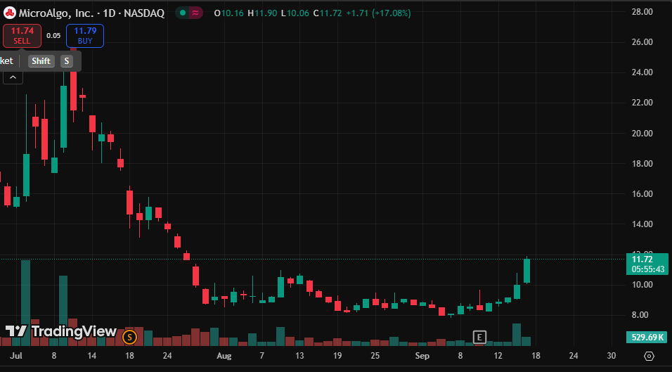This screenshot has height=372, width=672.
Task: Click the 529.69 K volume label
Action: [647, 338]
